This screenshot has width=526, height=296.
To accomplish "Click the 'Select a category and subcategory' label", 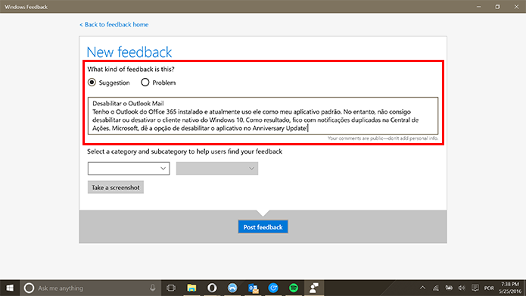I will coord(185,151).
